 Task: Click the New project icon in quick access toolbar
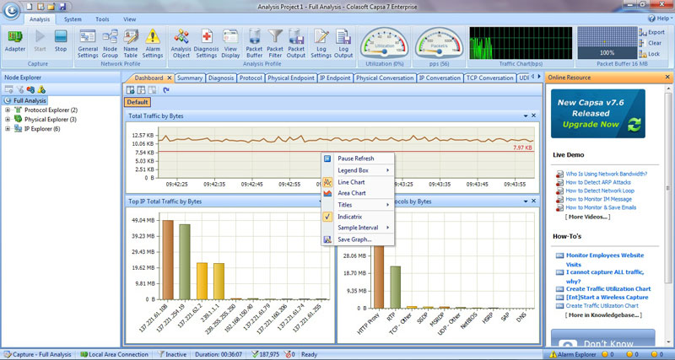click(30, 7)
